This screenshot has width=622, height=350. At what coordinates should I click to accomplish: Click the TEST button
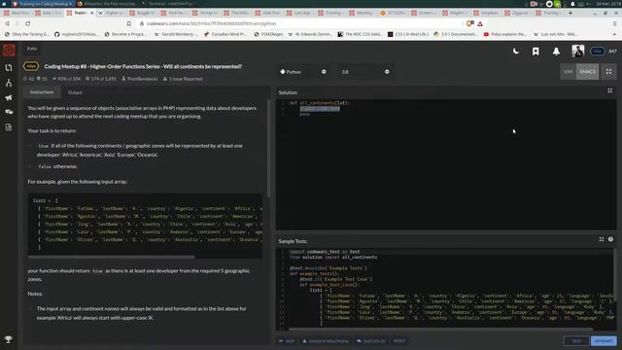point(576,341)
